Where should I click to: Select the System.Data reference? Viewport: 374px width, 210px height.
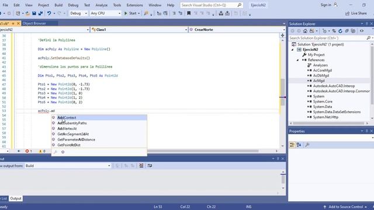pyautogui.click(x=323, y=107)
